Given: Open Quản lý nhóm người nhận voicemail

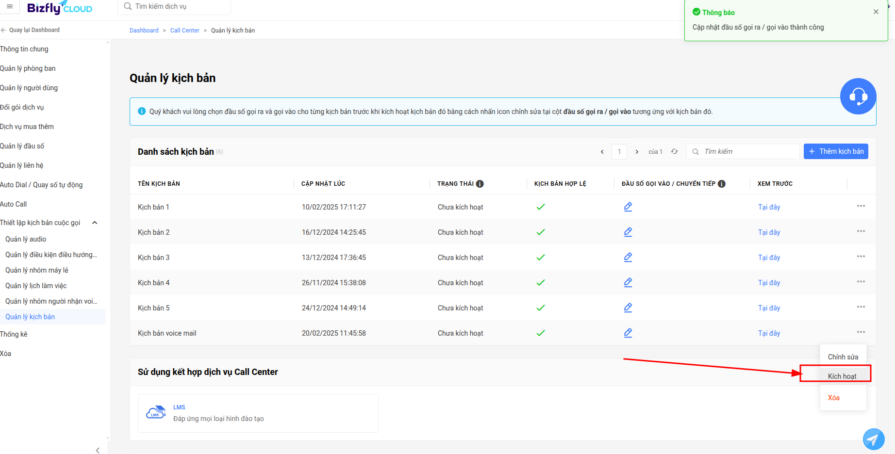Looking at the screenshot, I should pyautogui.click(x=51, y=301).
